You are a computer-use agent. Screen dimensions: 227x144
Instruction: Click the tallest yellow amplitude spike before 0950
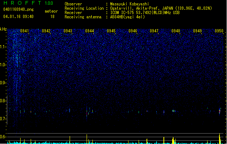[220, 138]
